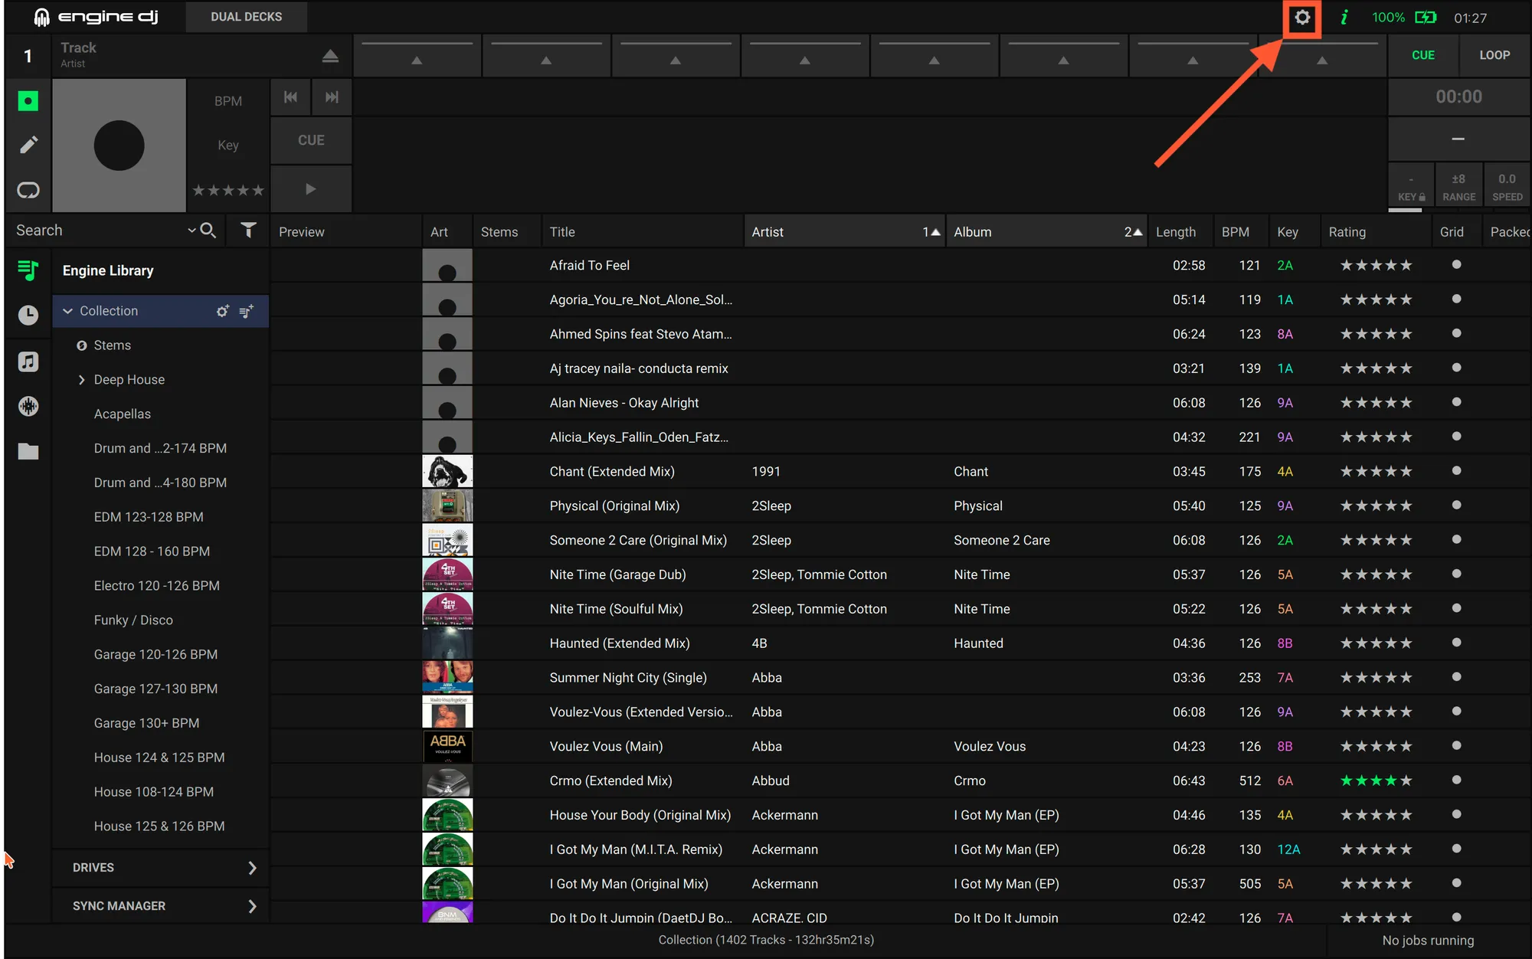1532x959 pixels.
Task: Click the green info icon
Action: [x=1344, y=18]
